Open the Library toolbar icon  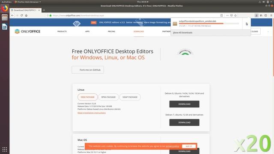[x=261, y=15]
